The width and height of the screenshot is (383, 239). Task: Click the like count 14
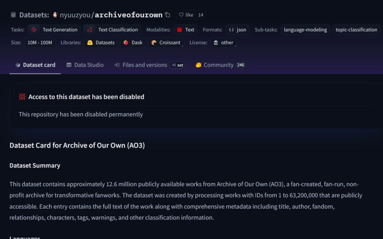200,15
